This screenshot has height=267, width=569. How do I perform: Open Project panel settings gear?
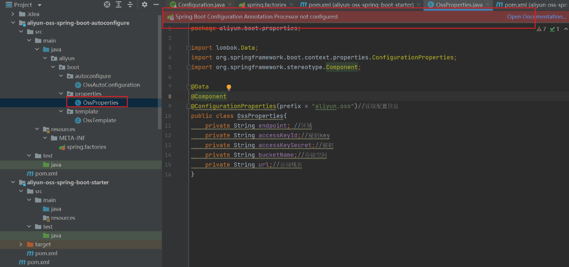point(145,5)
